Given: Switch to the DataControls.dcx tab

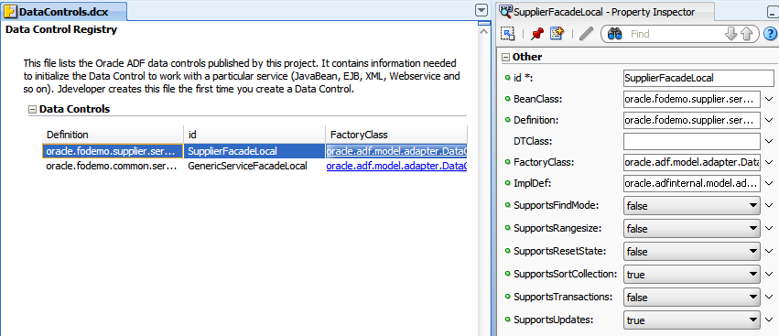Looking at the screenshot, I should pyautogui.click(x=63, y=11).
